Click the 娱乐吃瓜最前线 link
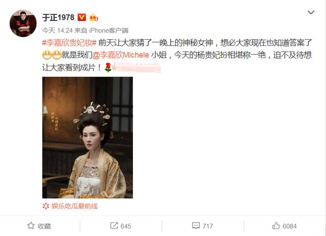The image size is (326, 236). pyautogui.click(x=75, y=206)
